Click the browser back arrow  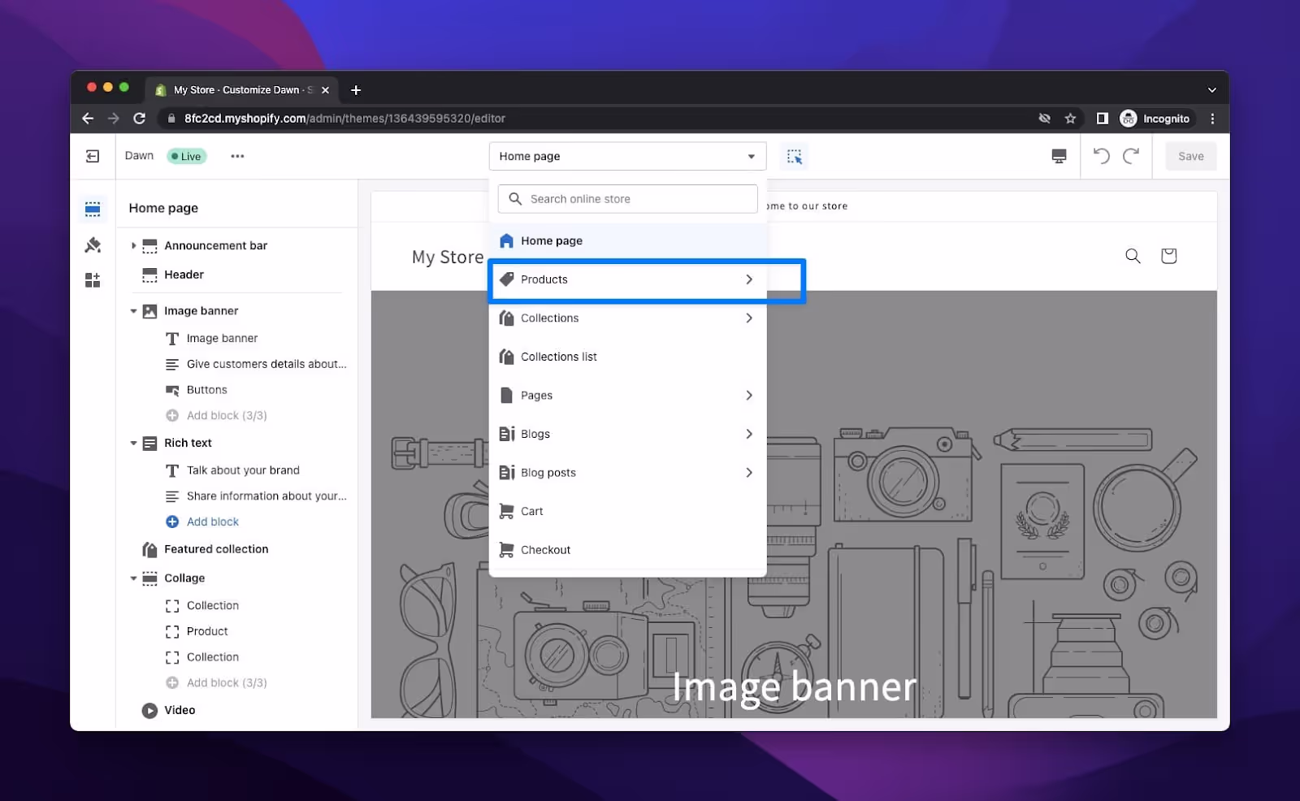(x=88, y=119)
